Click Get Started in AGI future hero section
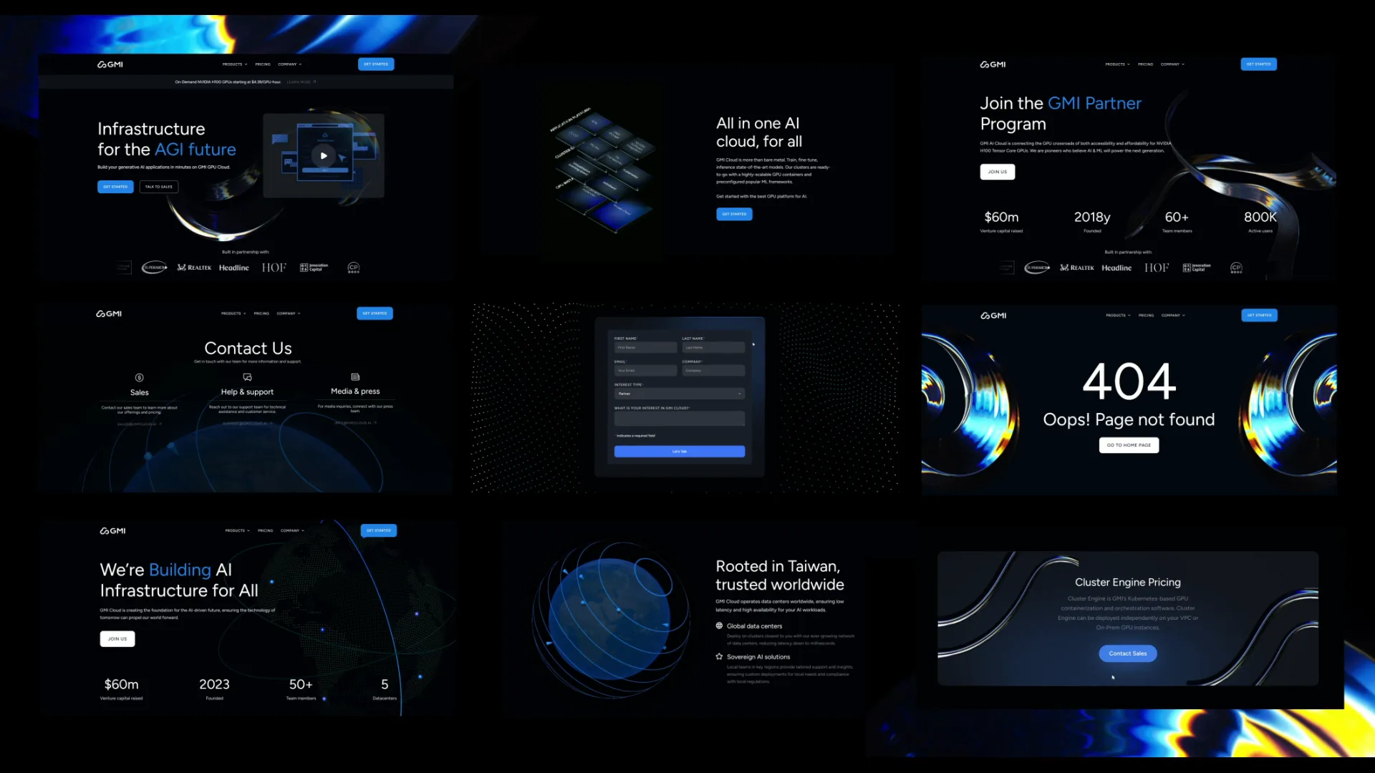The image size is (1375, 773). pos(115,187)
